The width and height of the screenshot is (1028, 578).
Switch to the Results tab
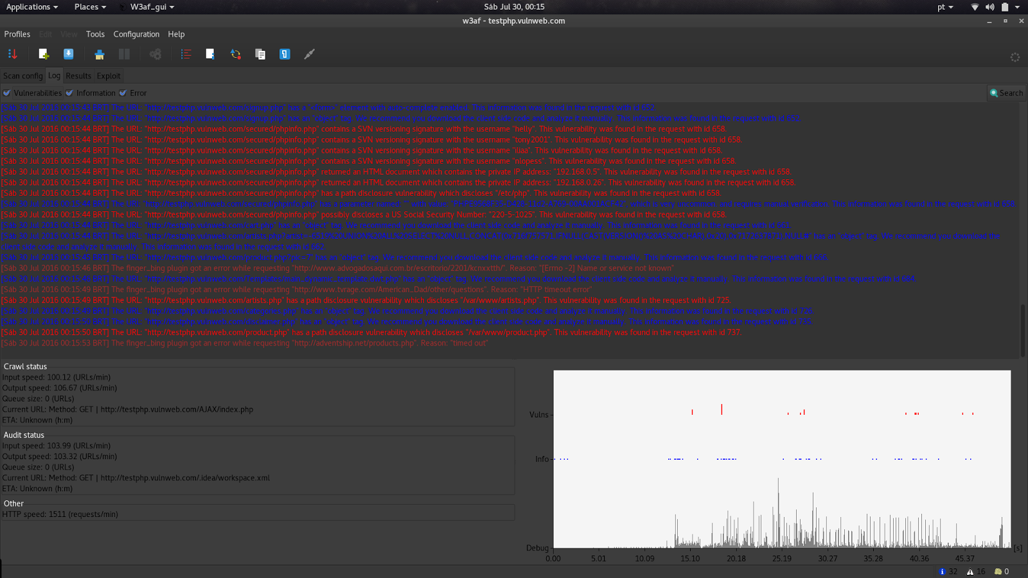tap(78, 76)
